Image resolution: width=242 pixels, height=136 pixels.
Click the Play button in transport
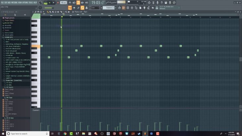pos(50,3)
